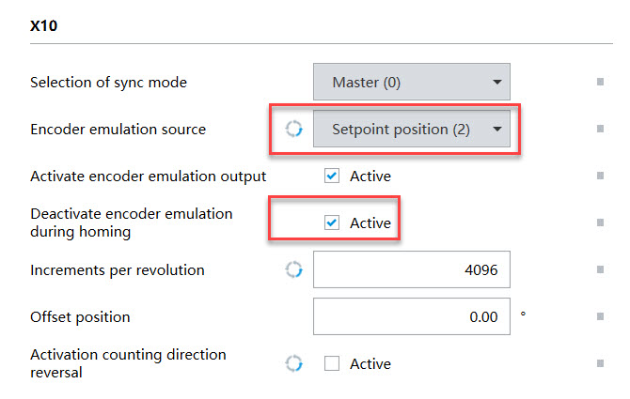Click gray square marker in sync mode row
The height and width of the screenshot is (399, 630).
pyautogui.click(x=600, y=82)
